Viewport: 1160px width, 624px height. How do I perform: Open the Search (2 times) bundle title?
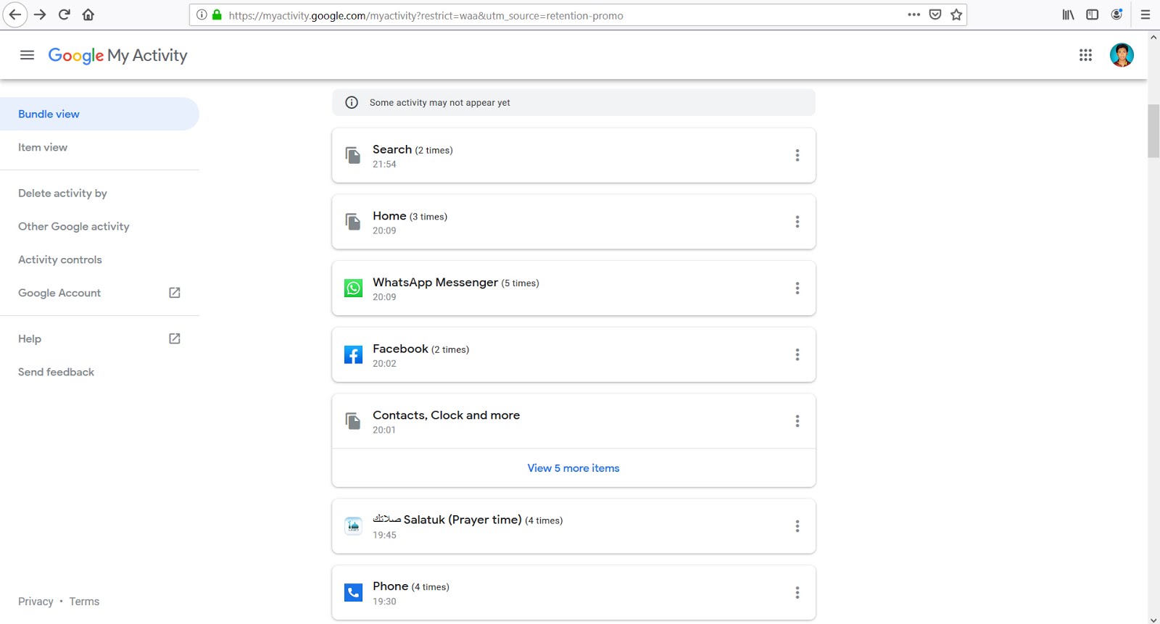click(x=413, y=149)
